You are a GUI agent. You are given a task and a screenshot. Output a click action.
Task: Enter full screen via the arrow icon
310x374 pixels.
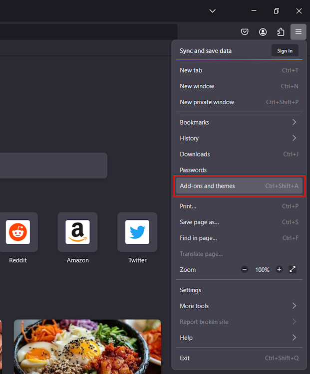[293, 269]
